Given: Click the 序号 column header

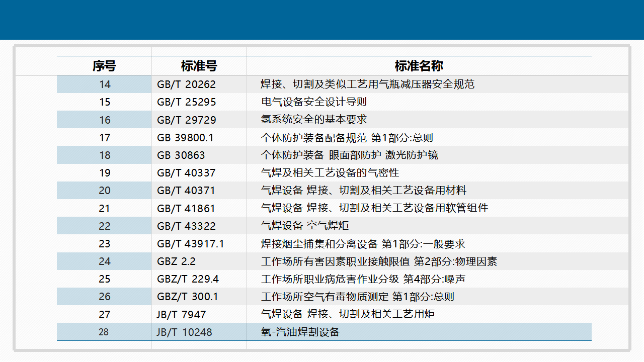Looking at the screenshot, I should [x=104, y=66].
